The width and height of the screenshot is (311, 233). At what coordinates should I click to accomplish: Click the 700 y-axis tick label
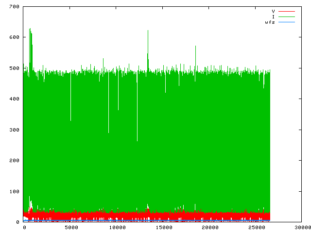pyautogui.click(x=14, y=7)
